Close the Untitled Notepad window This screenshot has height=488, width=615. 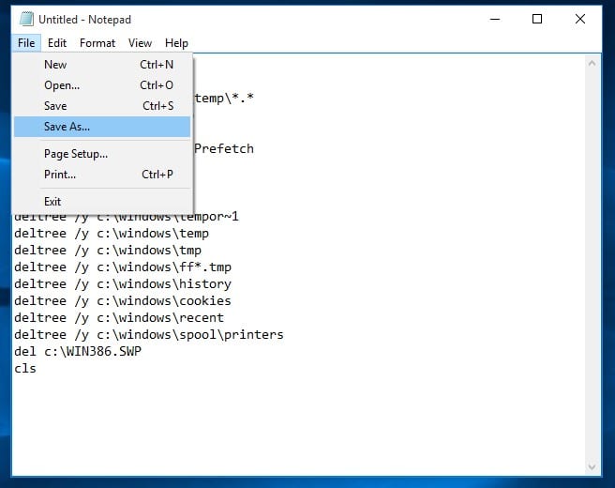pos(582,19)
